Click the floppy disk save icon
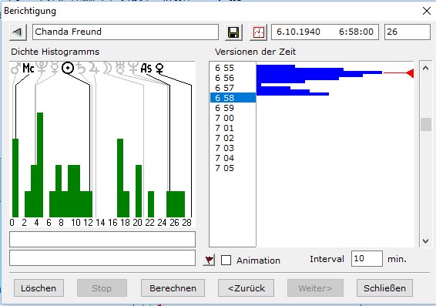 tap(233, 32)
